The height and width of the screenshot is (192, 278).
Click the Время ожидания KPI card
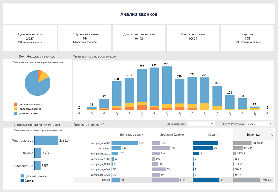193,38
